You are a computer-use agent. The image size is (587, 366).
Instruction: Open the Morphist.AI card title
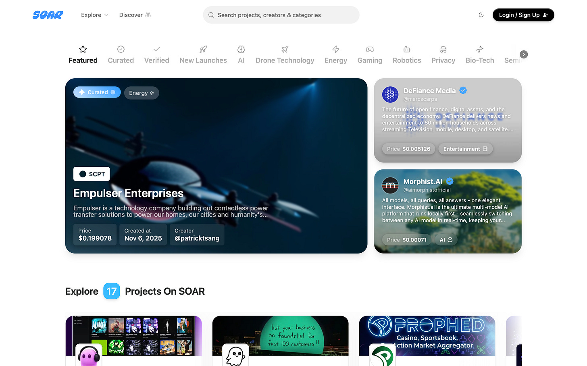pos(423,182)
